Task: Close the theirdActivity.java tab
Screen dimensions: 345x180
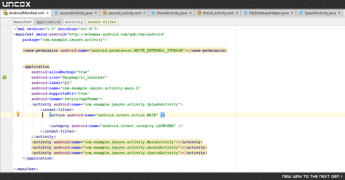Action: (190, 13)
